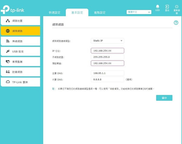Click the 255.255.255.0 subnet mask field
The height and width of the screenshot is (144, 182).
(x=108, y=57)
